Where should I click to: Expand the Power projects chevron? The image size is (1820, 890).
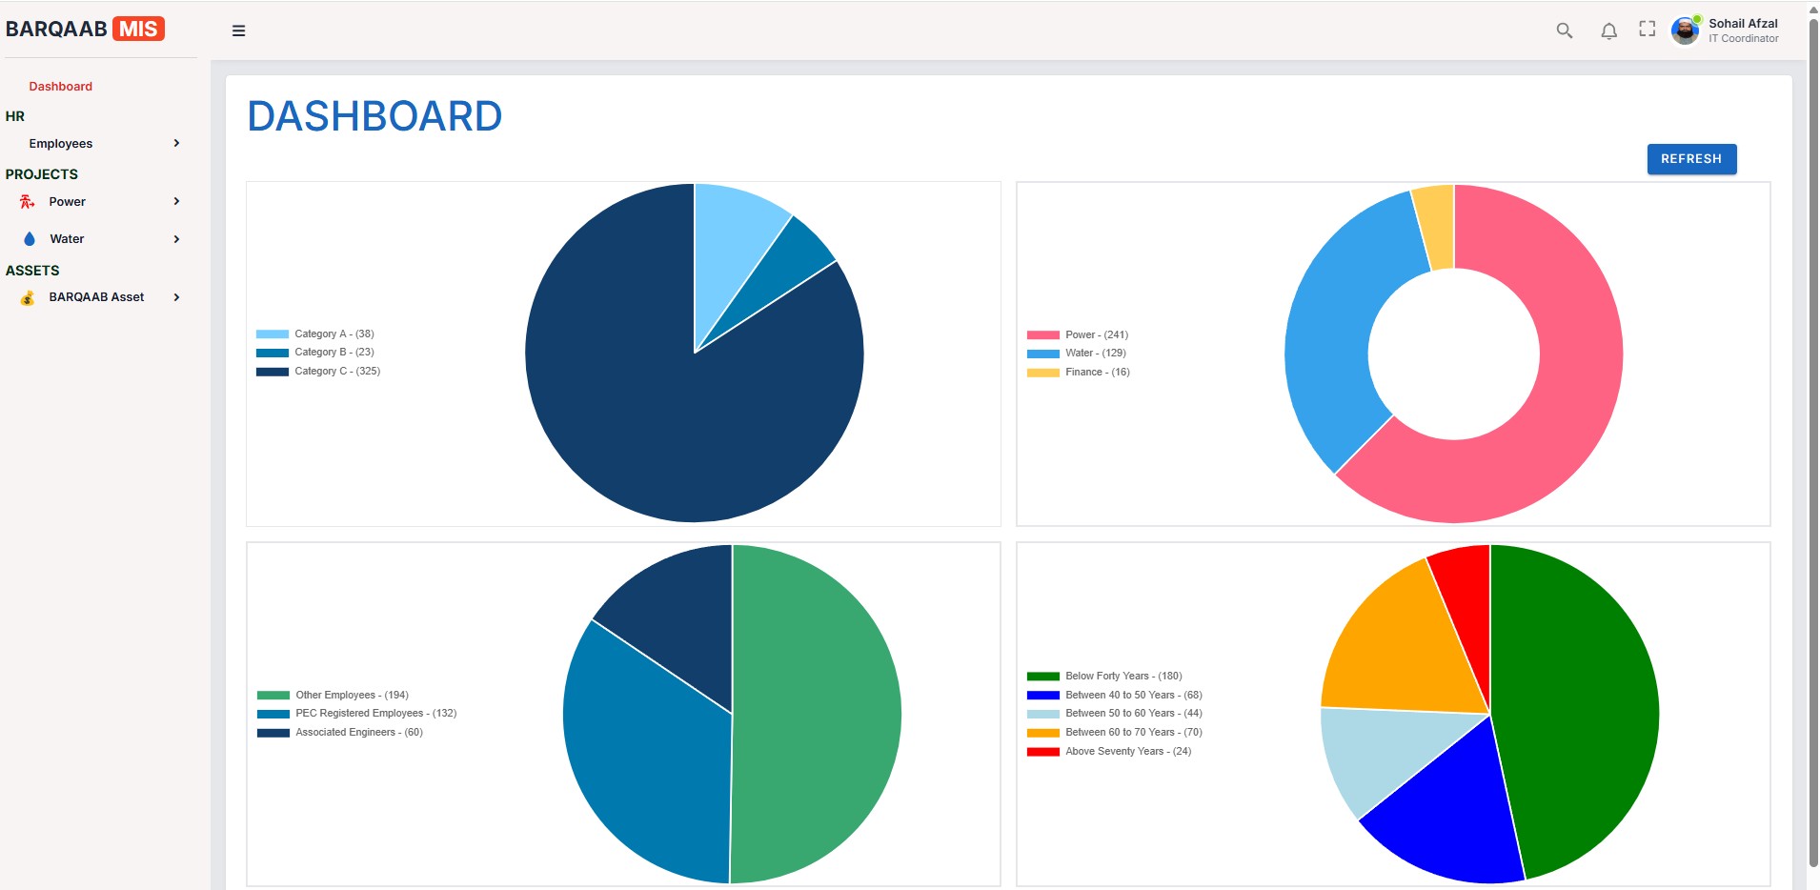tap(176, 201)
